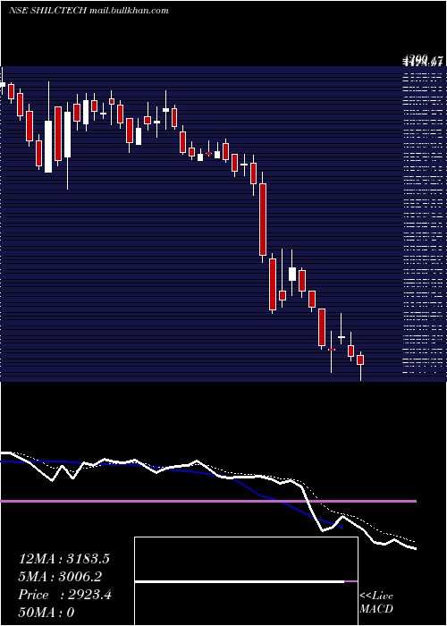This screenshot has height=626, width=447.
Task: Click the 'NSE SHILCTECH mail.bullkhan.com' title text
Action: (89, 11)
